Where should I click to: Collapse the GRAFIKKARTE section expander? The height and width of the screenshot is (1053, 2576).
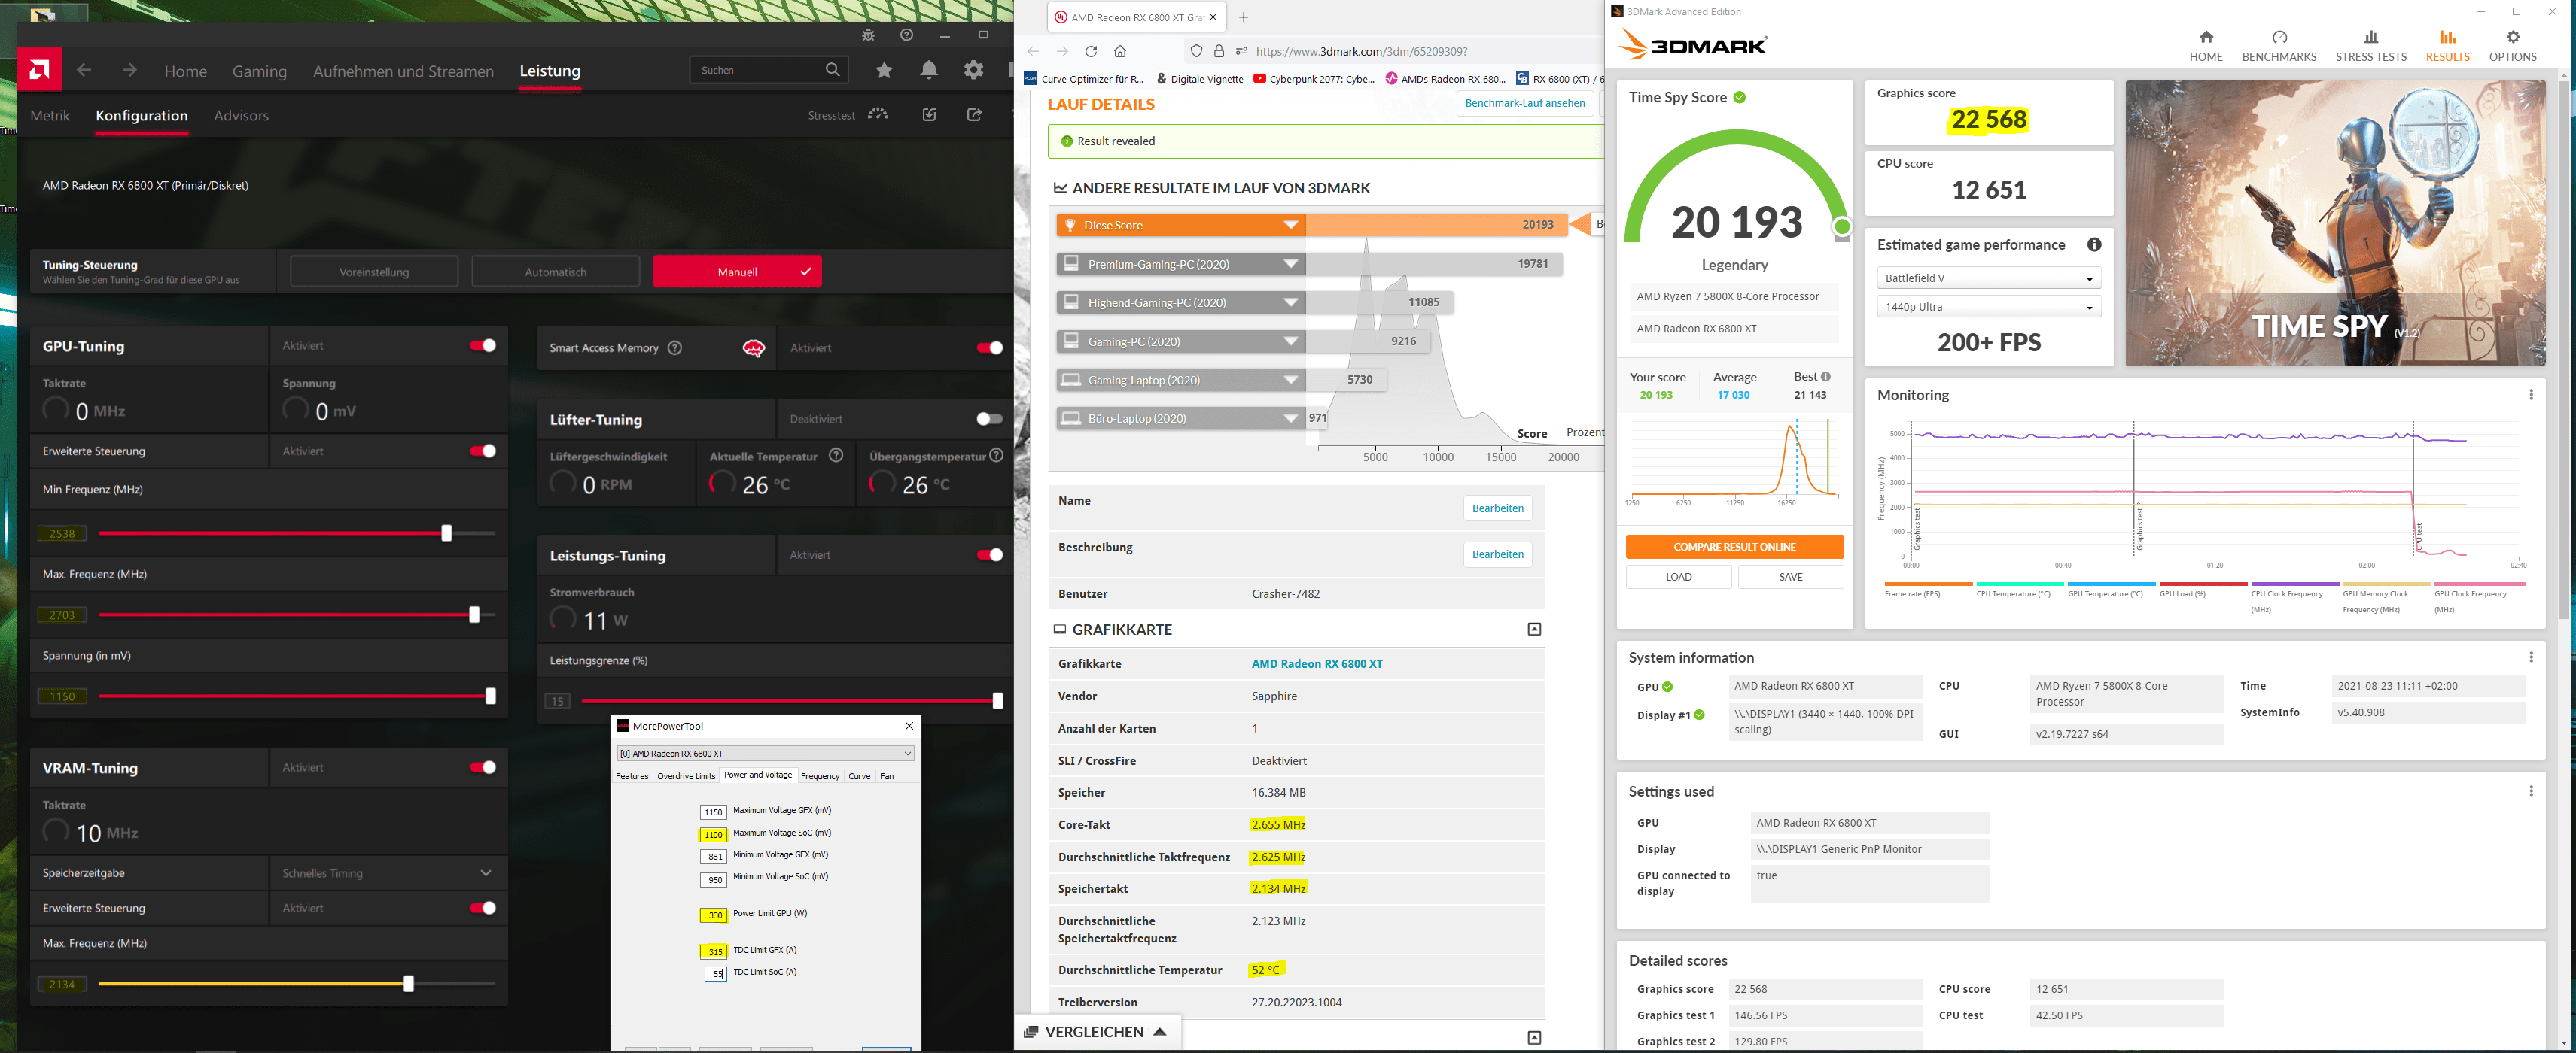[x=1534, y=630]
